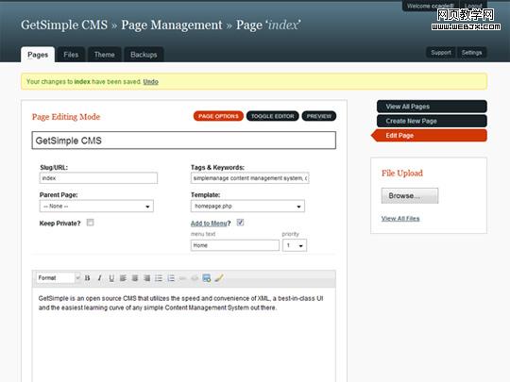This screenshot has height=382, width=510.
Task: Click the menu text field containing Home
Action: [x=235, y=245]
